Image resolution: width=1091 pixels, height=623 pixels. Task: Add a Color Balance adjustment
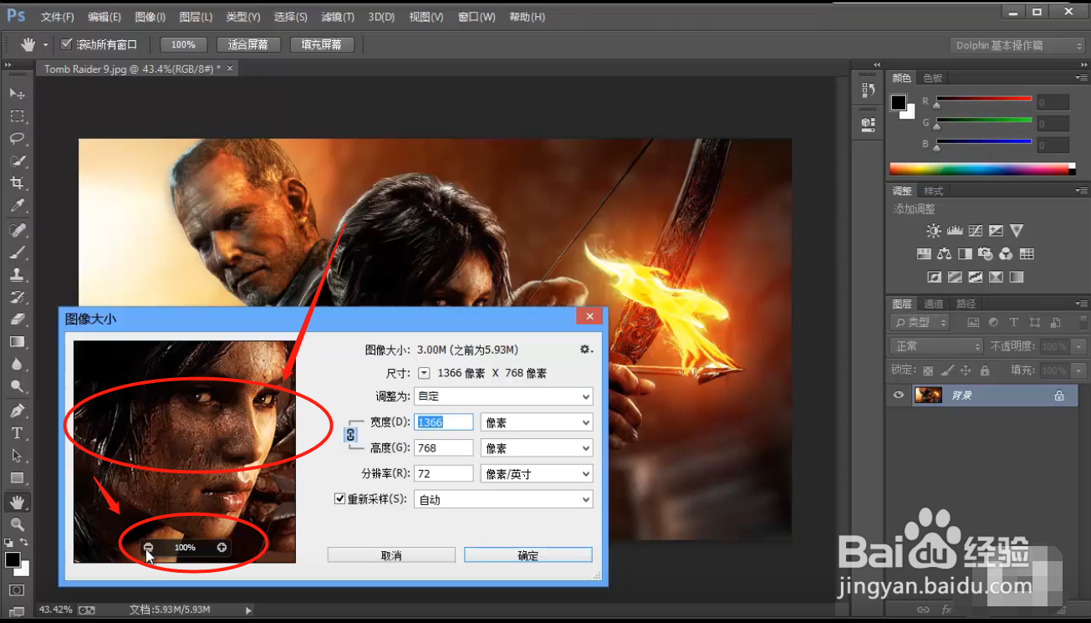pyautogui.click(x=945, y=253)
